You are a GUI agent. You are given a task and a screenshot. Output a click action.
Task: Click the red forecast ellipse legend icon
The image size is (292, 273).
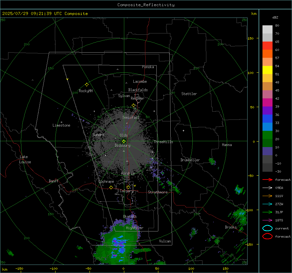[267, 236]
